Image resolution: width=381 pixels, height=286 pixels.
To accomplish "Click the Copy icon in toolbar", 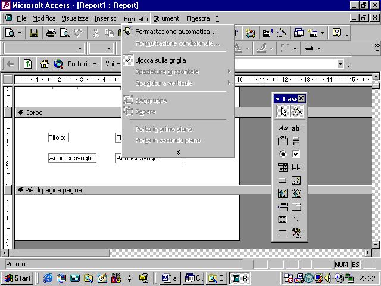I will pos(110,33).
